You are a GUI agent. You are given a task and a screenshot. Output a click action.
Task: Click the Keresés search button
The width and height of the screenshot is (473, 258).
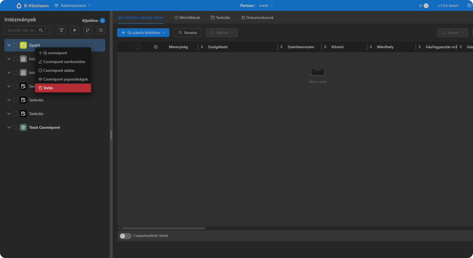tap(188, 33)
